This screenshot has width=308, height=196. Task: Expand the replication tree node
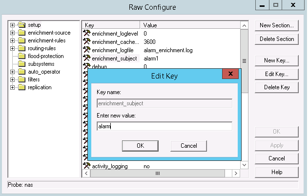12,87
